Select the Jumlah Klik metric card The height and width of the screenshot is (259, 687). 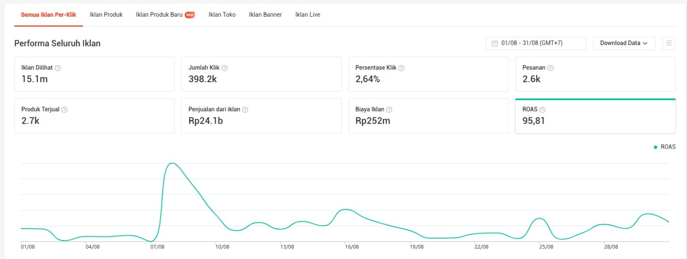[x=261, y=74]
